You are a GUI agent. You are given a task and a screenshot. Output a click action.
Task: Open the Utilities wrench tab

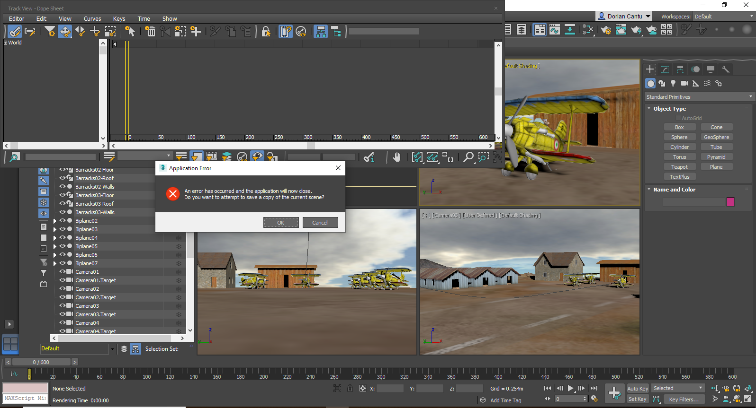726,69
